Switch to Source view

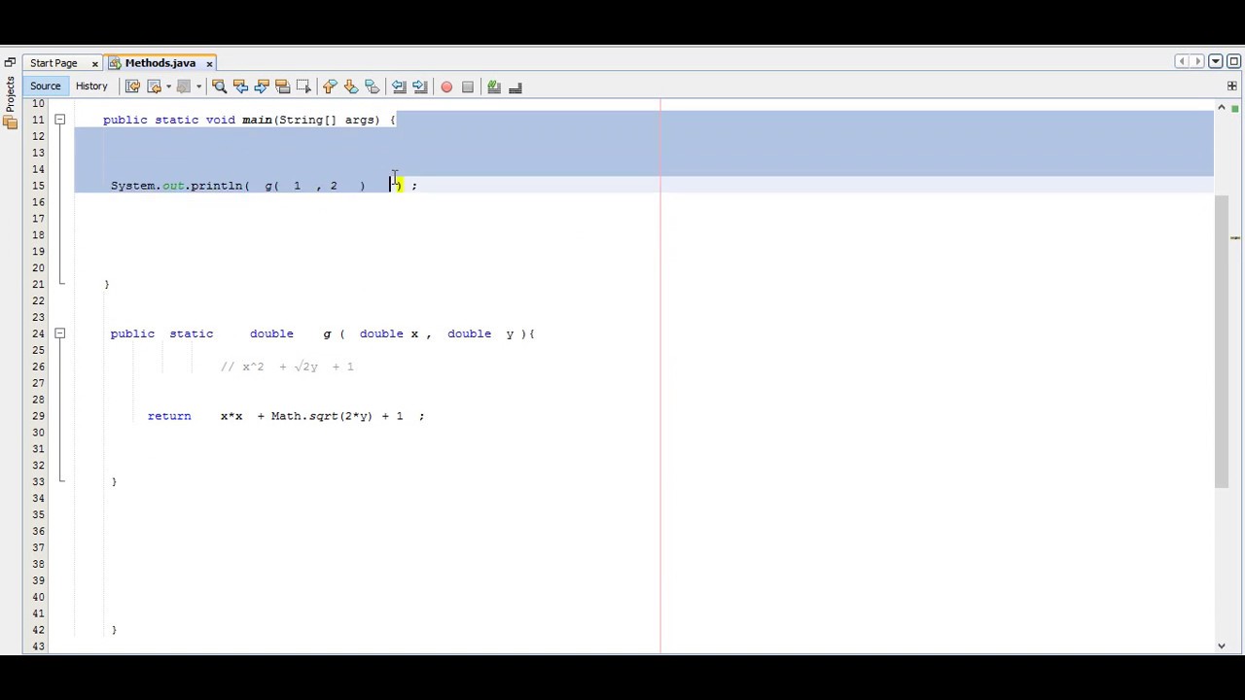pos(45,87)
